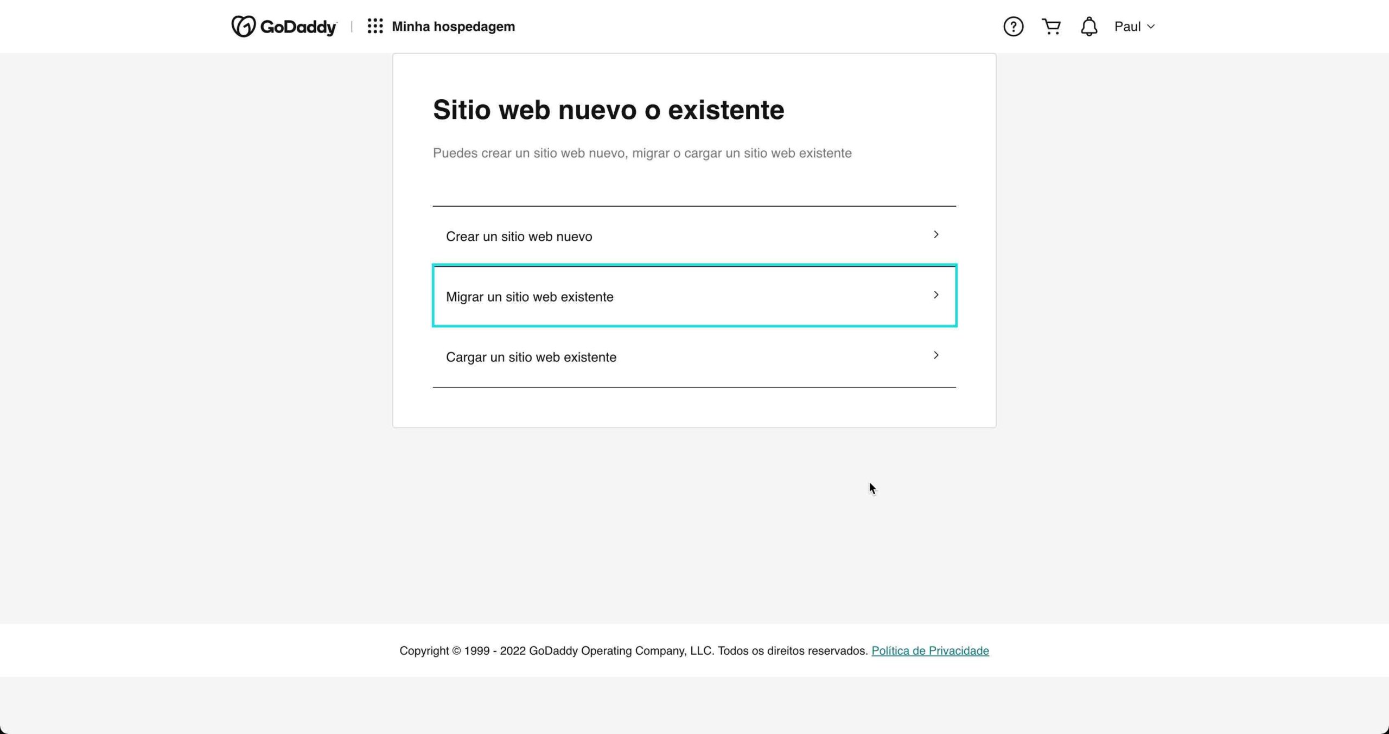Click the GoDaddy logo
The width and height of the screenshot is (1389, 734).
click(284, 26)
